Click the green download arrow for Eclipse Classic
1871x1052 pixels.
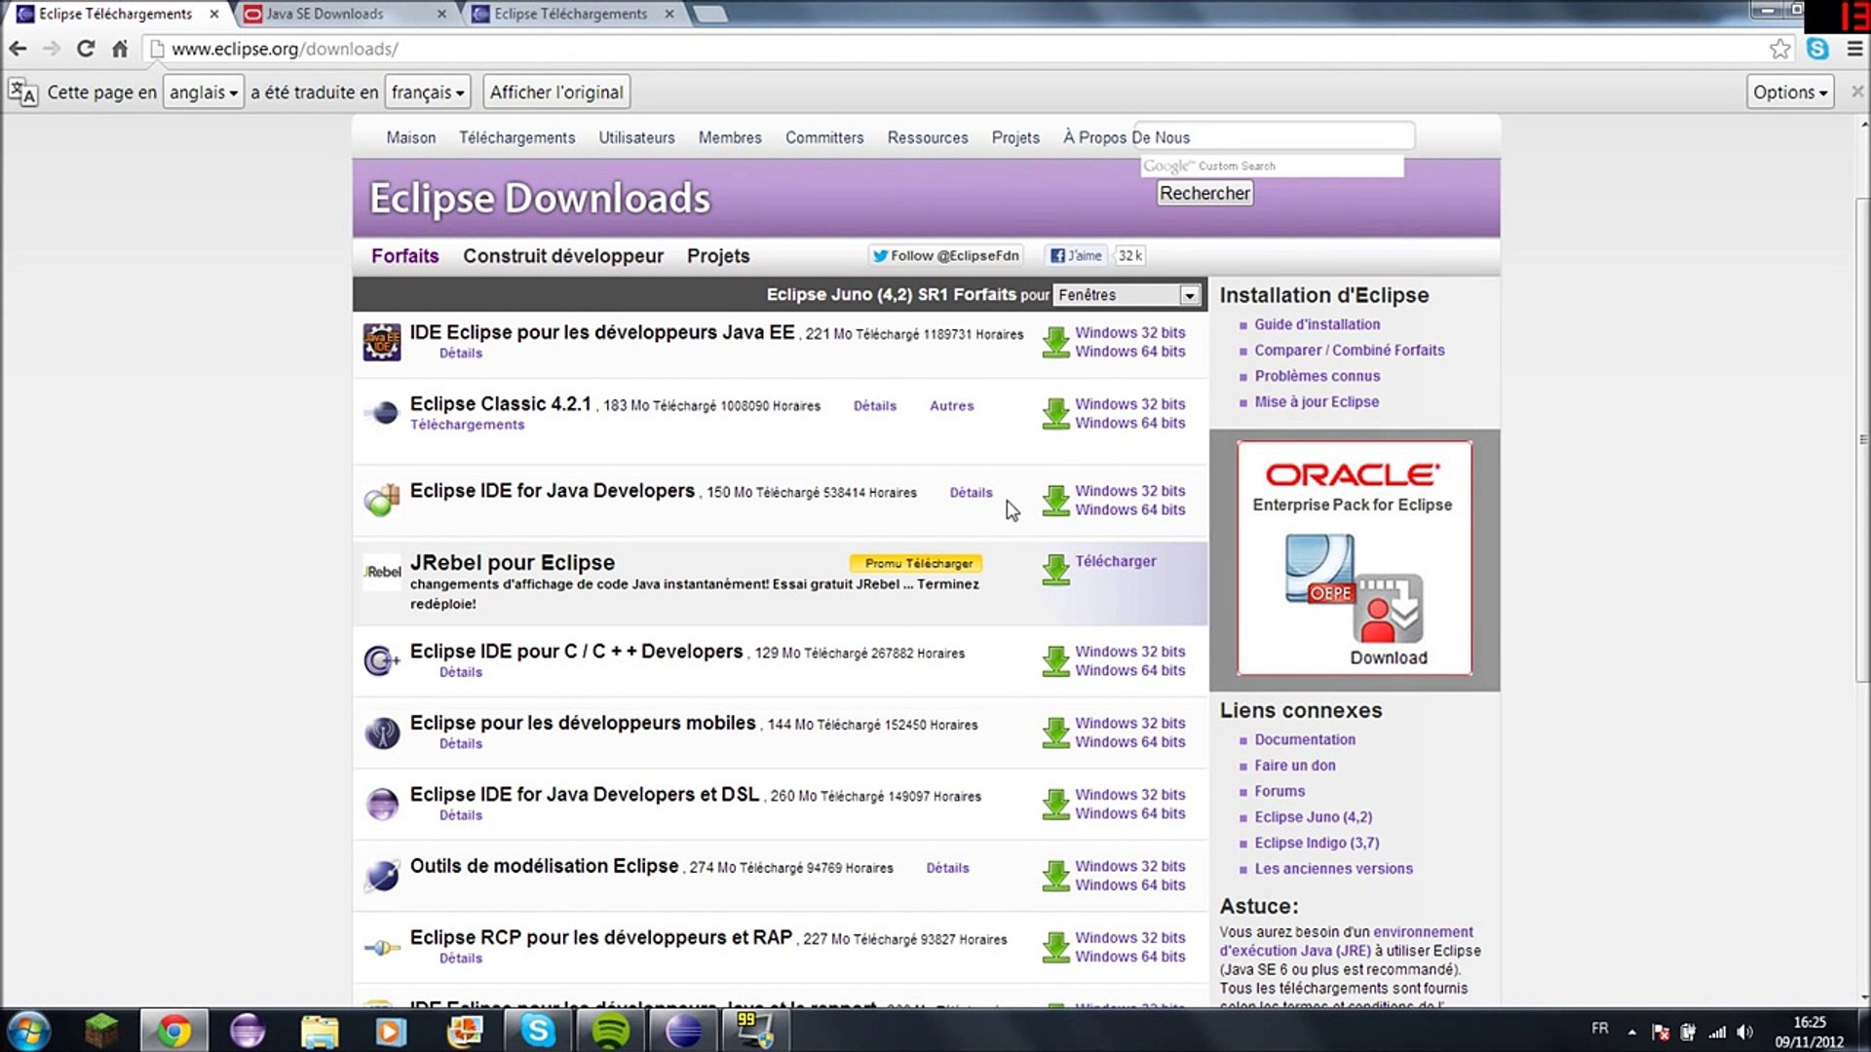click(1055, 413)
